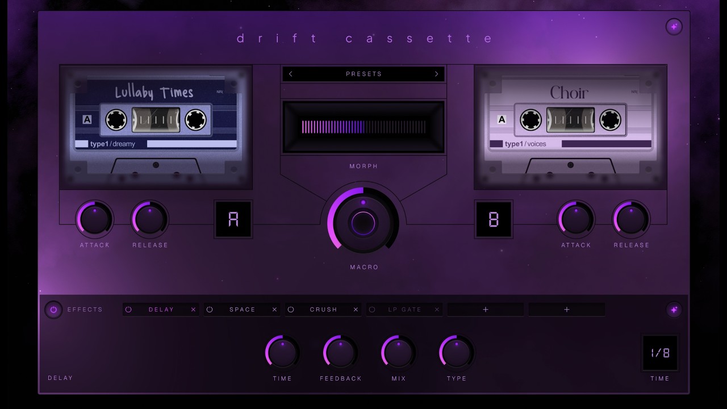The image size is (727, 409).
Task: Click the A layer display button
Action: (x=233, y=219)
